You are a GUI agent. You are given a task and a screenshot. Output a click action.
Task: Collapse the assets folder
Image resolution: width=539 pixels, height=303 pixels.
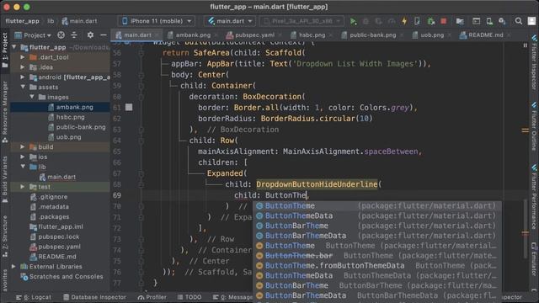[x=23, y=87]
